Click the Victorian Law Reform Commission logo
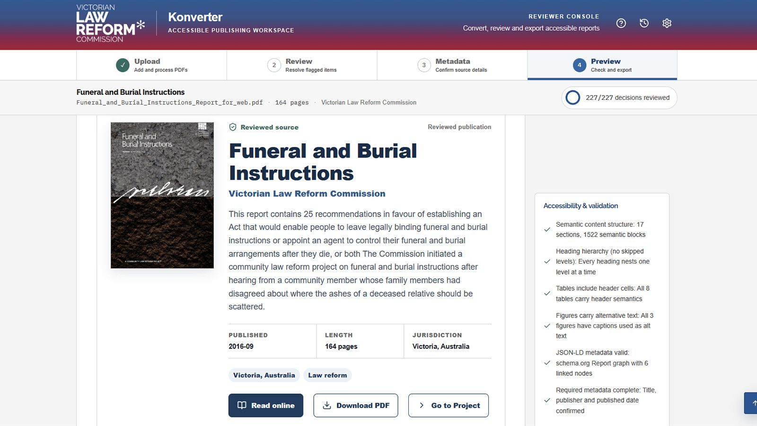Viewport: 757px width, 426px height. point(110,24)
